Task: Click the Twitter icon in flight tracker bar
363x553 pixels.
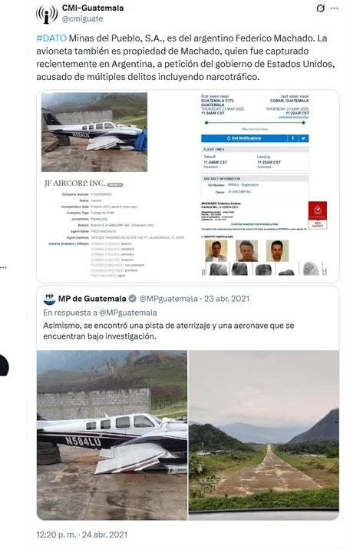Action: pos(303,138)
